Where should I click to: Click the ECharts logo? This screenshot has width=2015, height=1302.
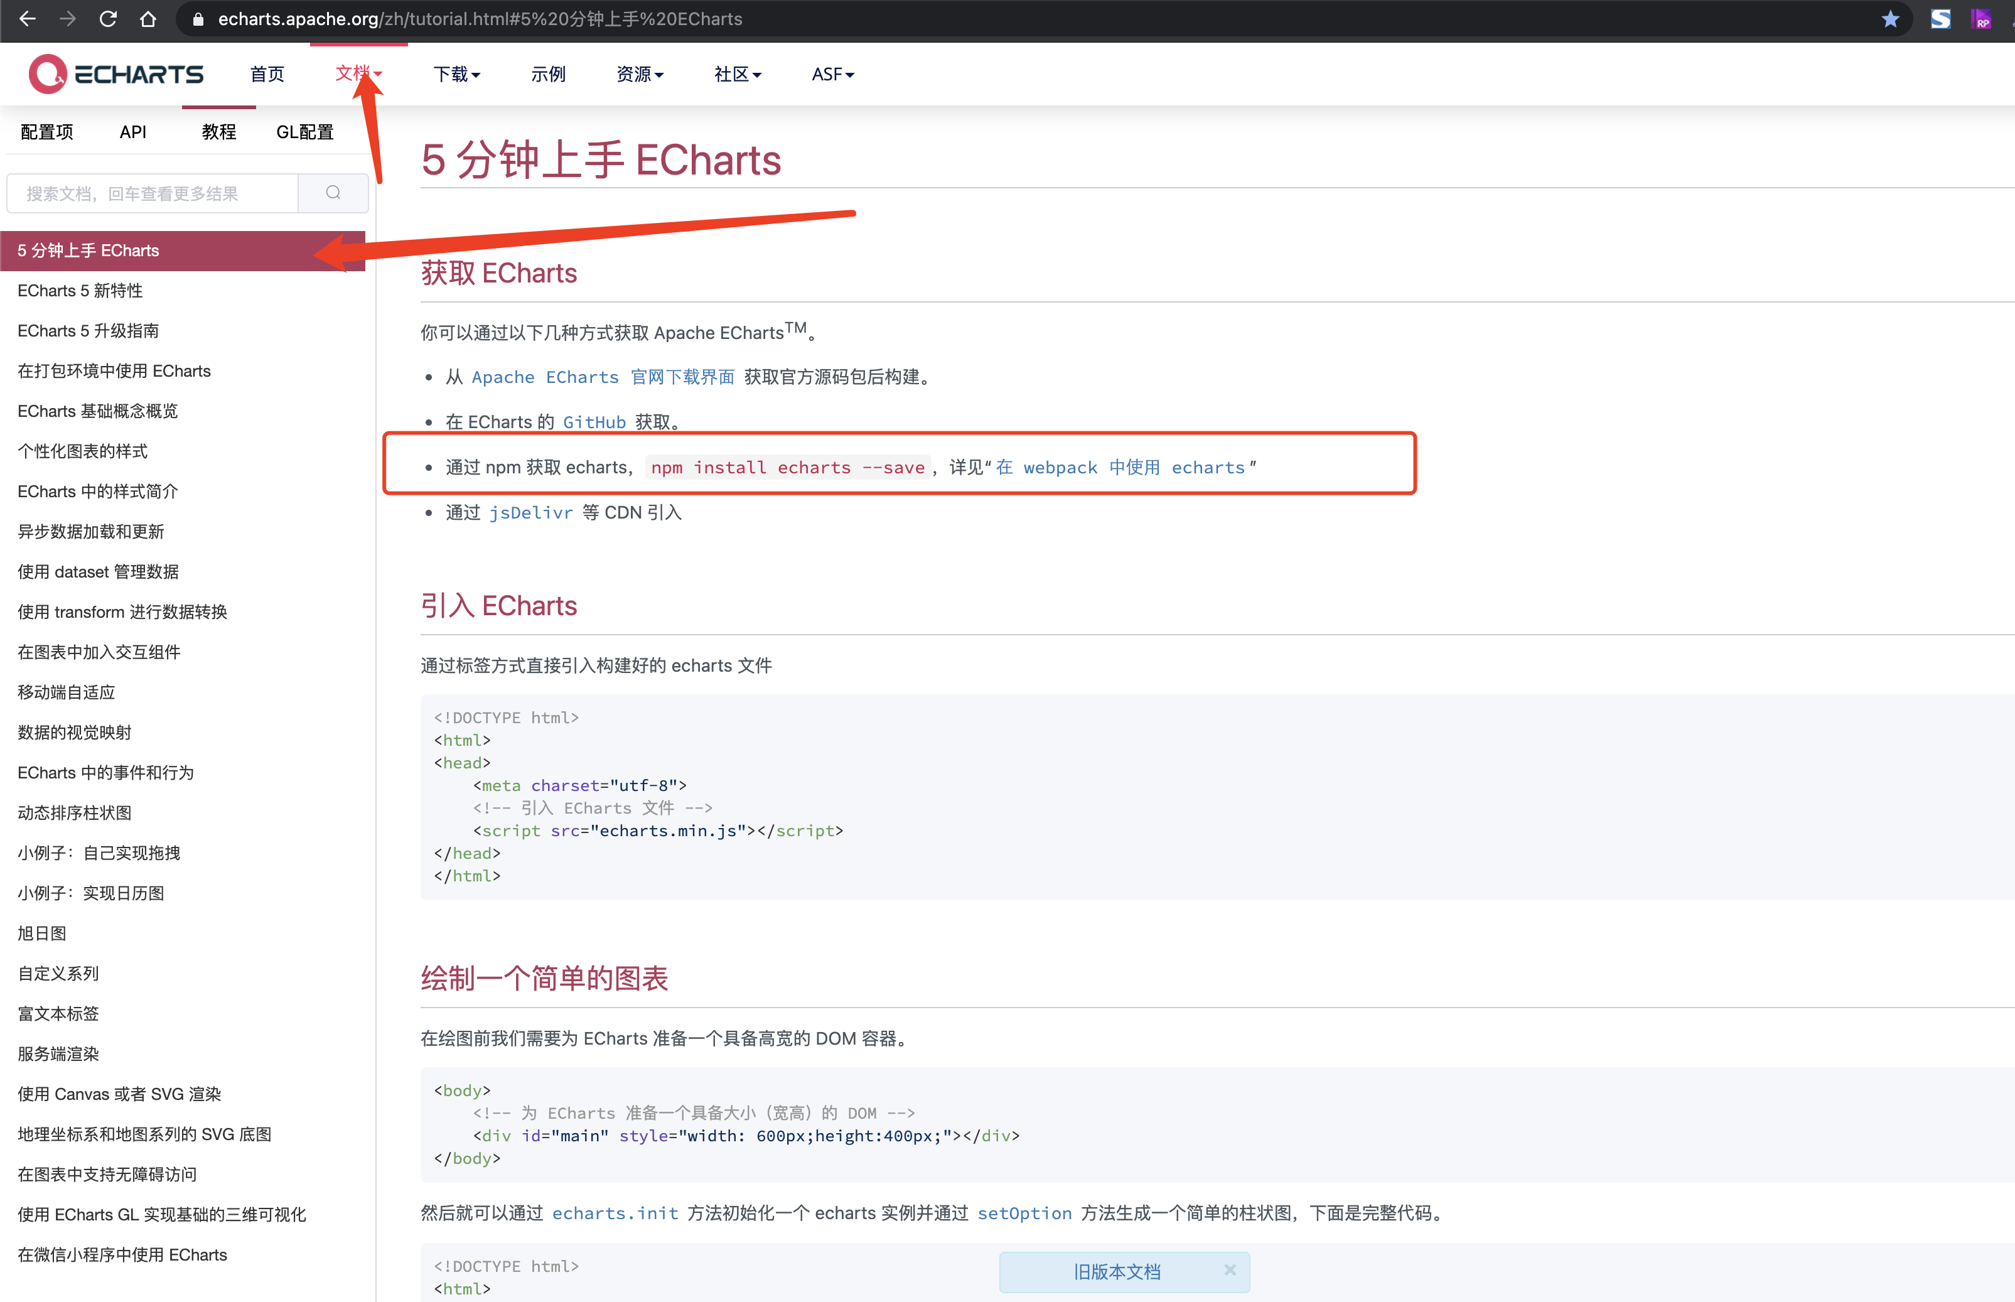117,75
